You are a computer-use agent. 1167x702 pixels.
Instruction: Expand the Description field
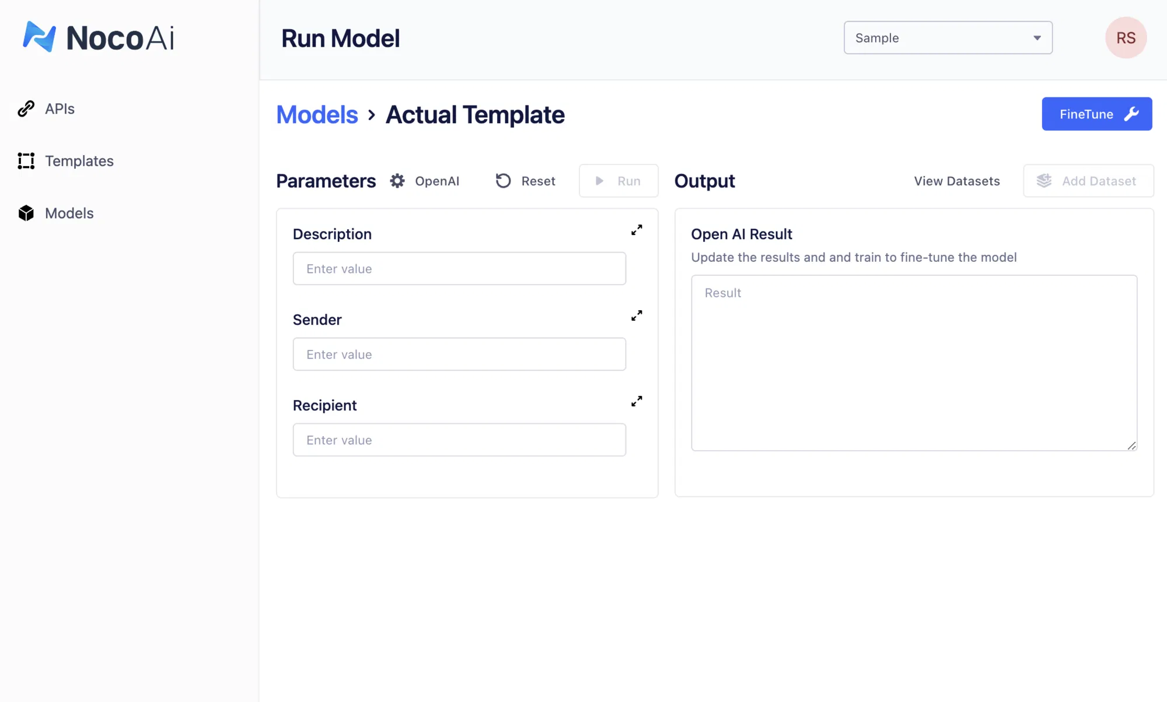[x=637, y=230]
